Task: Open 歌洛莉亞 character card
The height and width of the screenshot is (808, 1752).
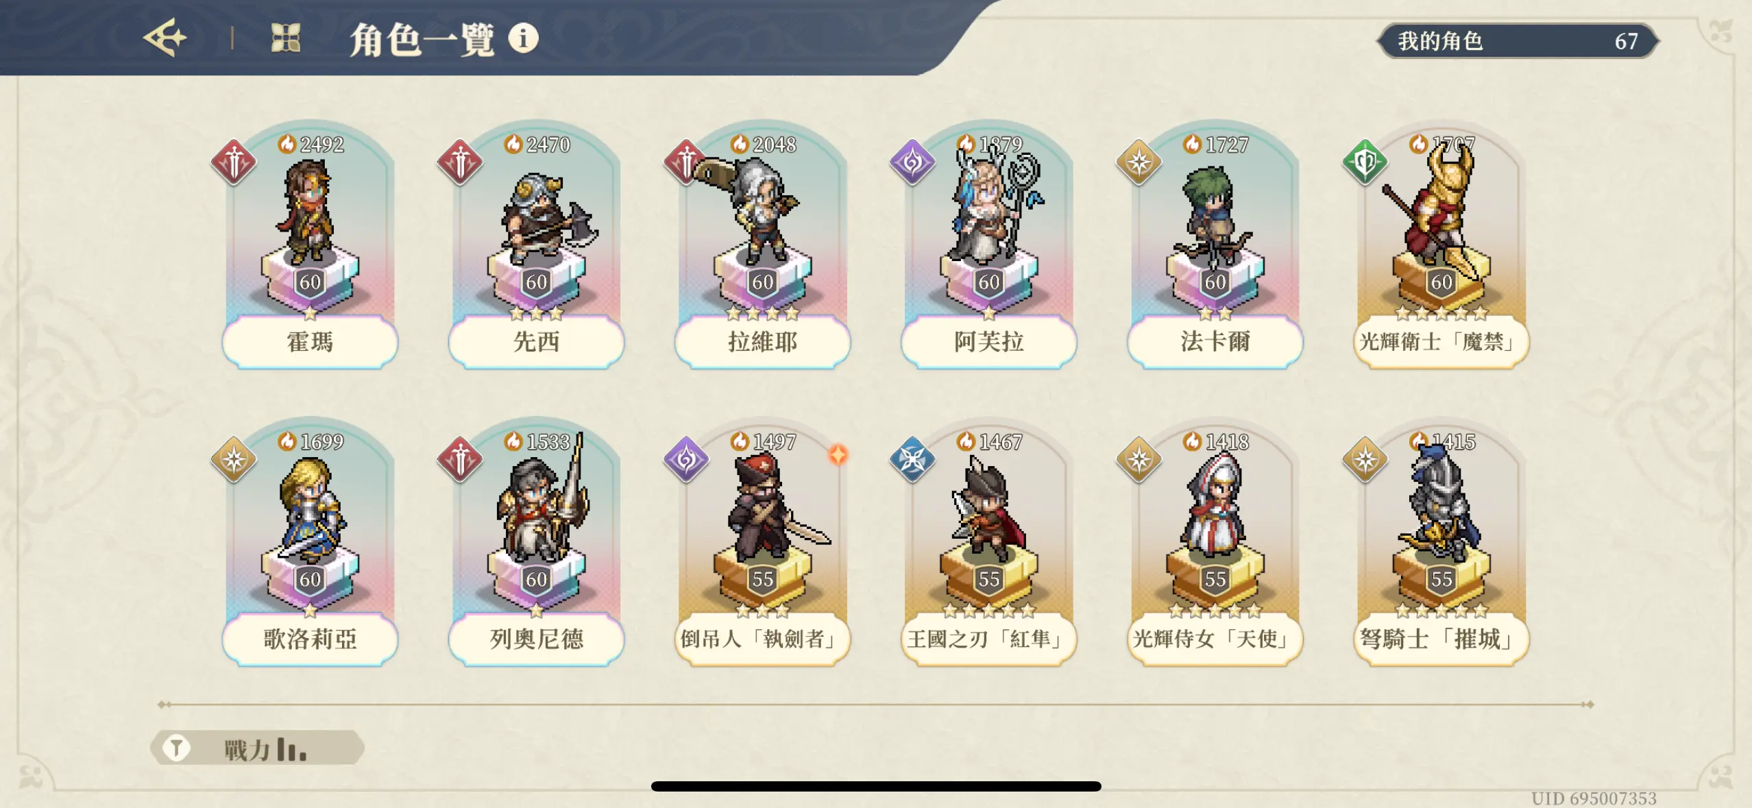Action: (x=310, y=543)
